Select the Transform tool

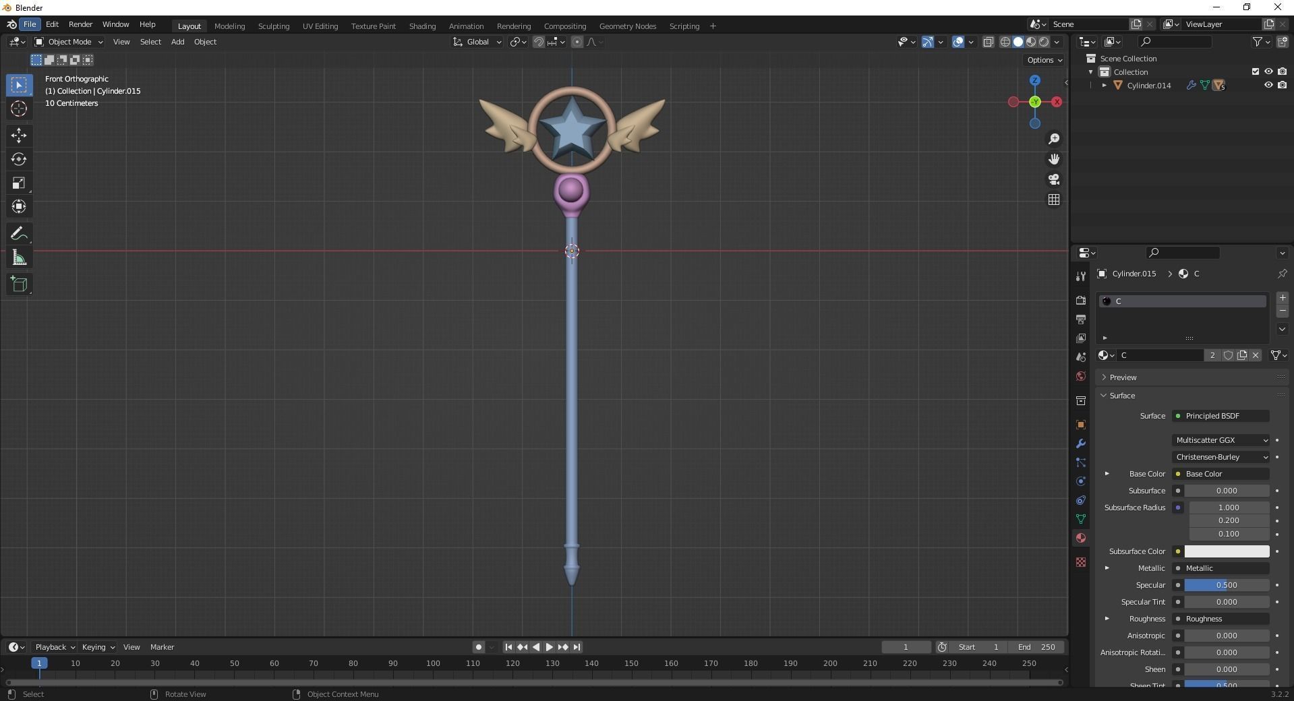tap(19, 206)
